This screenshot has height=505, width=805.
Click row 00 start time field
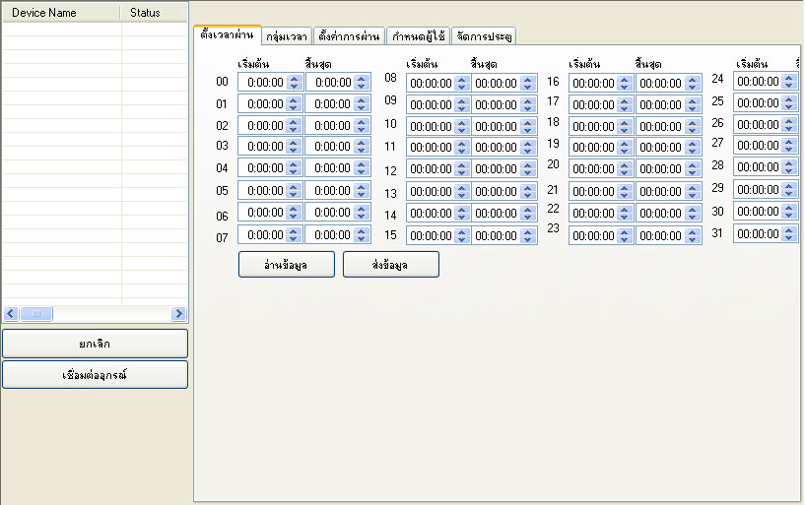(271, 82)
